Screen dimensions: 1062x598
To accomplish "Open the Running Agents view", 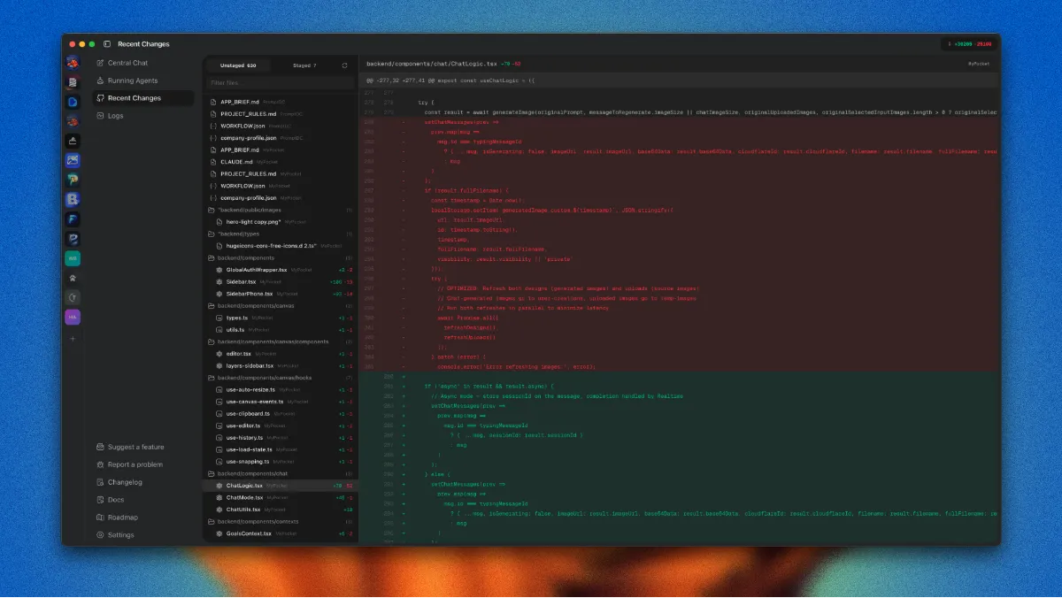I will click(132, 80).
